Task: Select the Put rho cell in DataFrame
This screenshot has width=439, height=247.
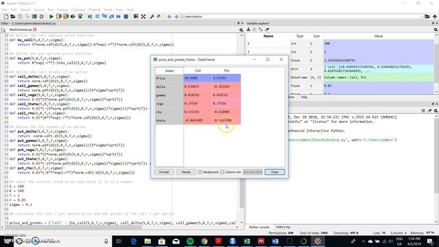Action: (226, 112)
